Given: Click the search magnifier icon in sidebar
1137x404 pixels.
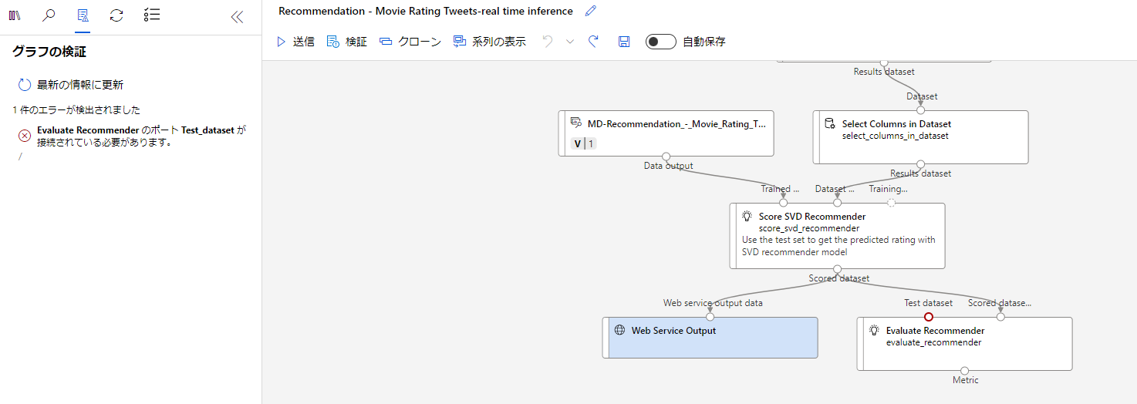Looking at the screenshot, I should point(49,15).
